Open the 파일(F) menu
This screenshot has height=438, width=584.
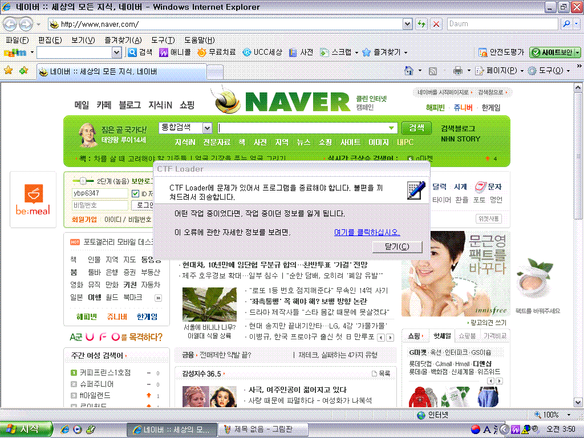(x=17, y=40)
